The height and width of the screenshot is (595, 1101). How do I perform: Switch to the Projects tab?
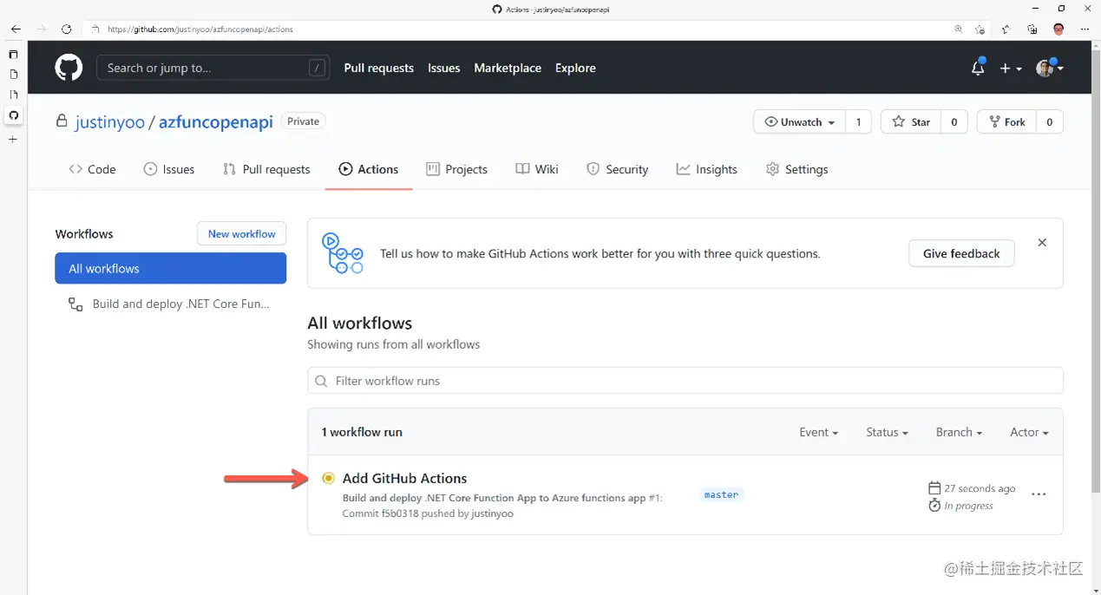tap(457, 169)
